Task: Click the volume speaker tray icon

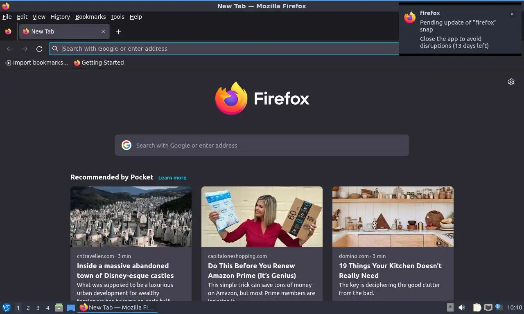Action: click(462, 307)
